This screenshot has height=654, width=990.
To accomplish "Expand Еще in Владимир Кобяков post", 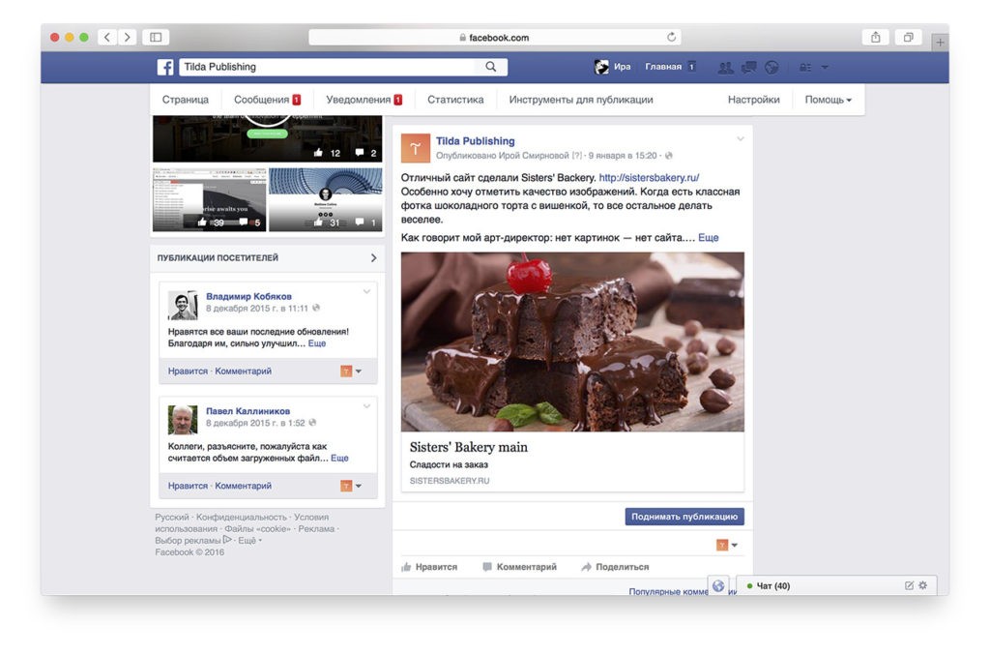I will 317,343.
